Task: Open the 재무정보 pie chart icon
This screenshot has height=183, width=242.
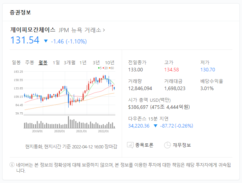Action: click(167, 145)
